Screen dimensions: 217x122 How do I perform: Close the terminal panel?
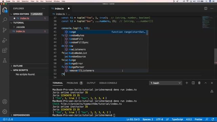pos(212,83)
